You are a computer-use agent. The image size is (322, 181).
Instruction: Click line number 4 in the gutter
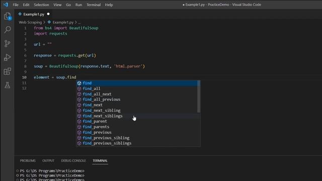point(25,44)
